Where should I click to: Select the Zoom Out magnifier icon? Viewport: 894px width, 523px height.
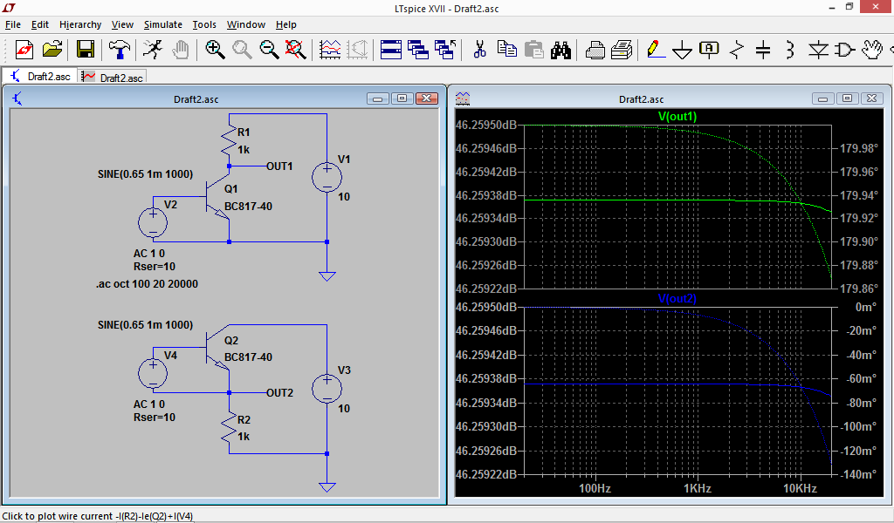270,50
